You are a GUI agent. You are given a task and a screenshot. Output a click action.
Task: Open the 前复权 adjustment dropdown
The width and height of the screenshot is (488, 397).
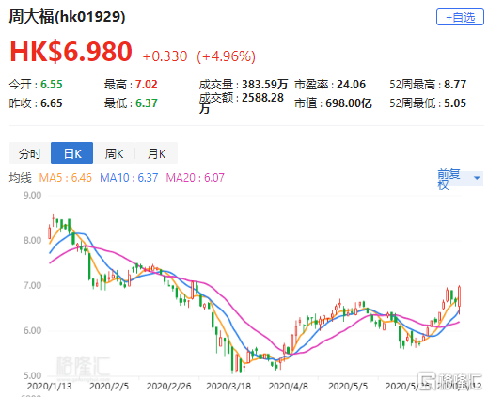[x=460, y=179]
